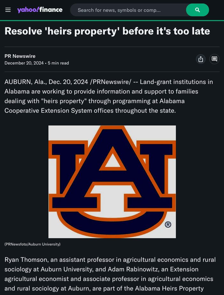Click the PR Newswire author name

pyautogui.click(x=20, y=56)
